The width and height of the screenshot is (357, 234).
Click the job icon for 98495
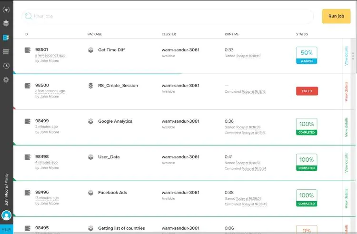[28, 228]
